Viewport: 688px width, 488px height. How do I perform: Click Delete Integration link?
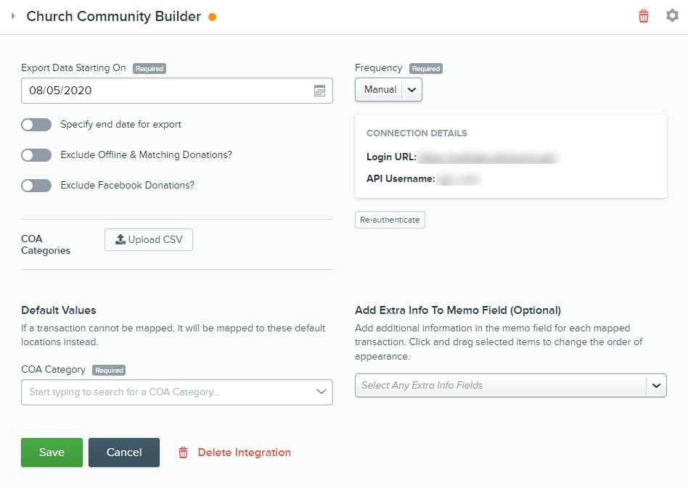pos(234,452)
